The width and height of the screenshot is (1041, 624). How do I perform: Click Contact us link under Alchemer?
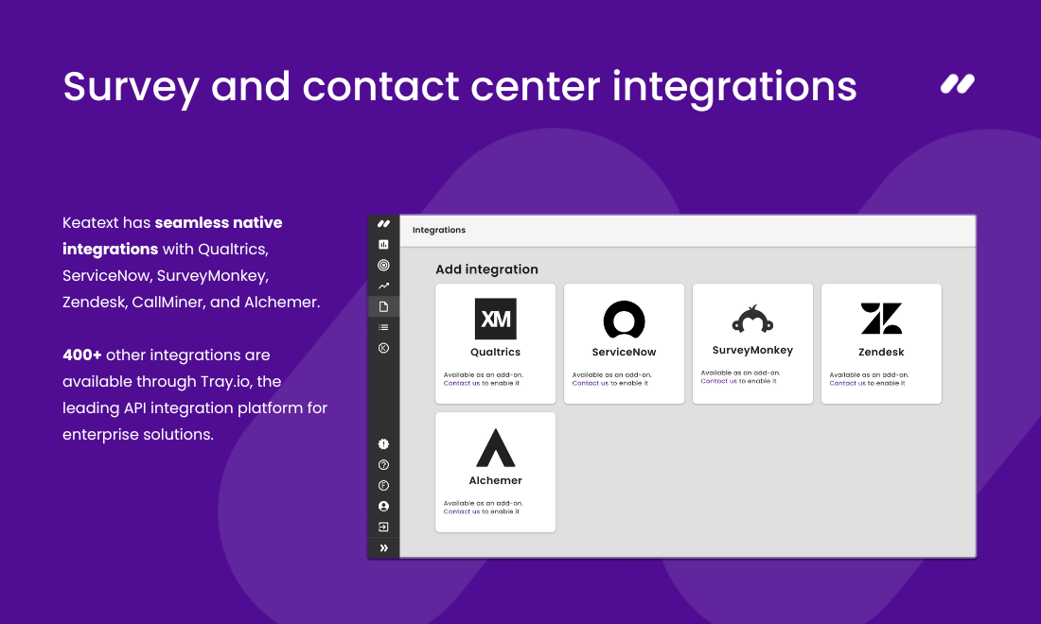[x=462, y=511]
